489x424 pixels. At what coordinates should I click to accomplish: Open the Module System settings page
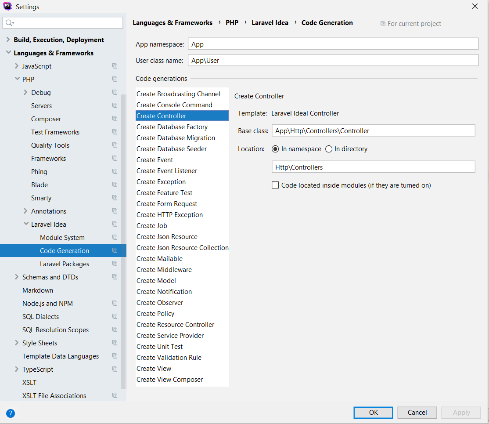pos(62,238)
